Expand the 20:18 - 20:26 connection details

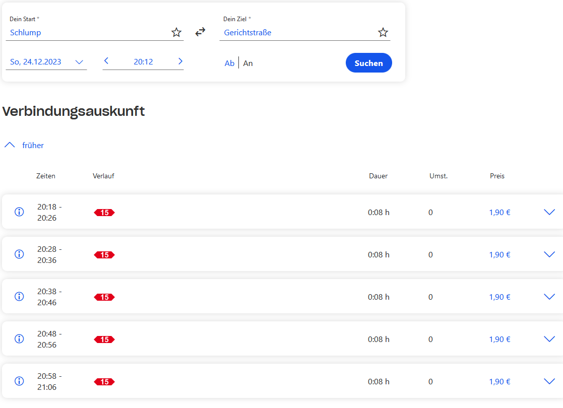549,212
